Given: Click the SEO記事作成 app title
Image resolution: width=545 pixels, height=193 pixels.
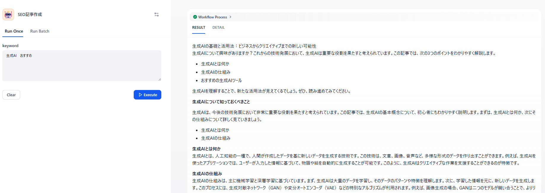Looking at the screenshot, I should tap(30, 15).
